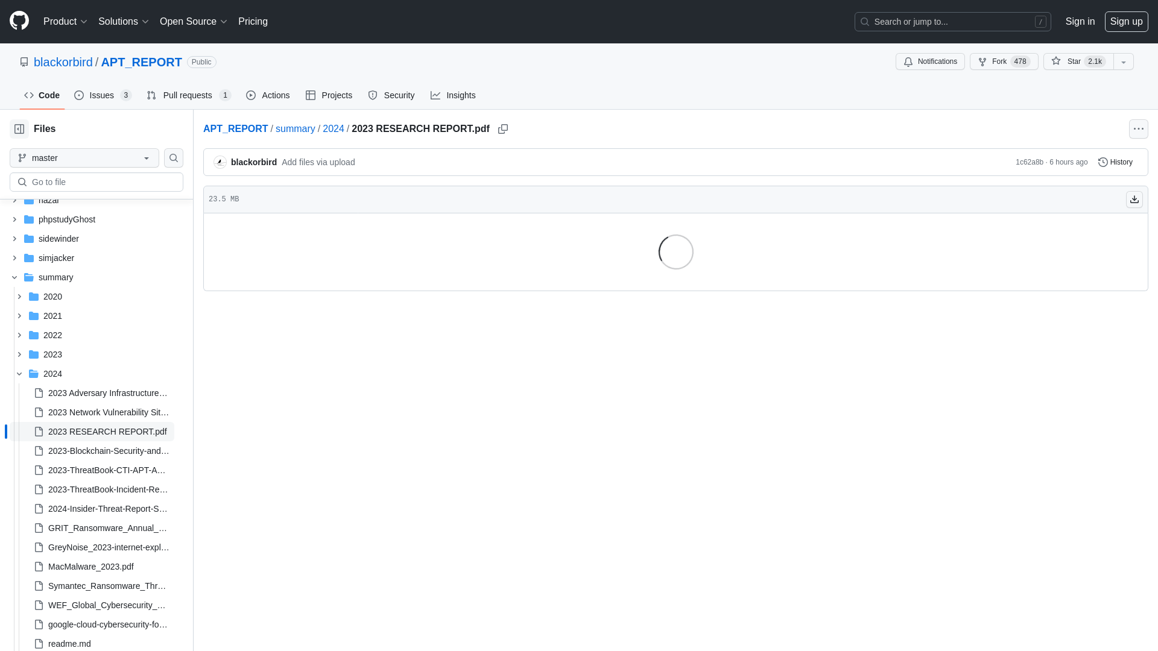Viewport: 1158px width, 651px height.
Task: Click the Security shield icon tab
Action: pos(391,95)
